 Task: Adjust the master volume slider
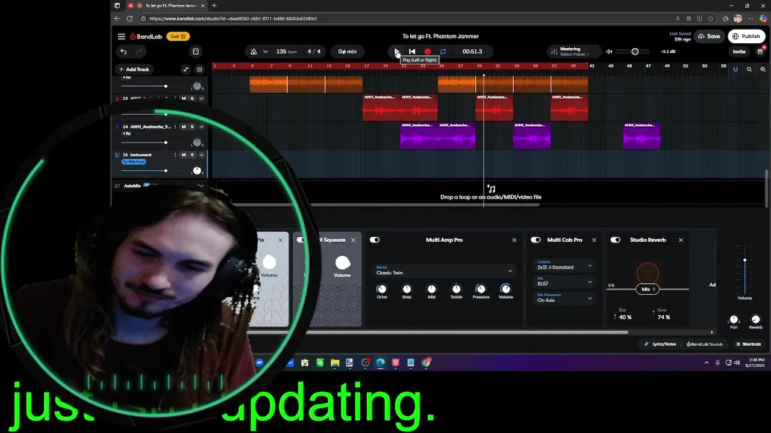(x=635, y=52)
